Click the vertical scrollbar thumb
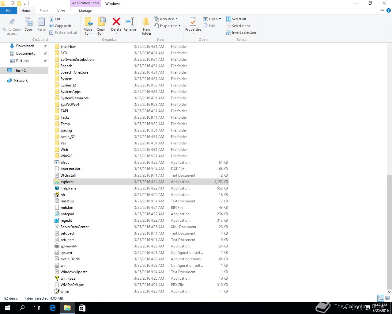 pyautogui.click(x=389, y=232)
